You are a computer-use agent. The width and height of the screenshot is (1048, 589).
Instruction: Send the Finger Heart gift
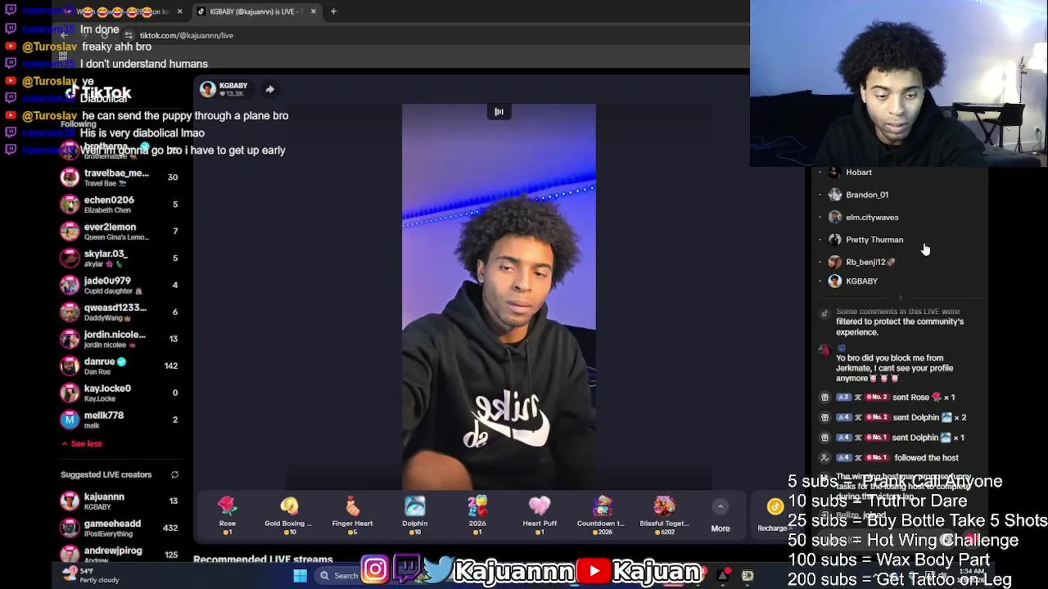click(x=352, y=515)
